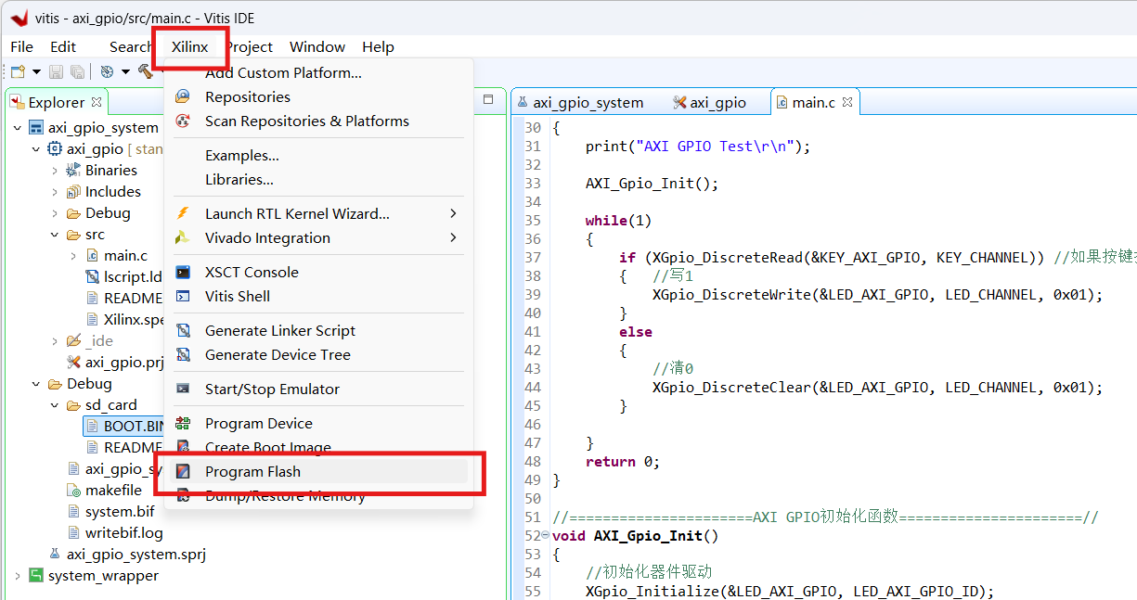1137x600 pixels.
Task: Expand the main.c tree node arrow
Action: point(73,255)
